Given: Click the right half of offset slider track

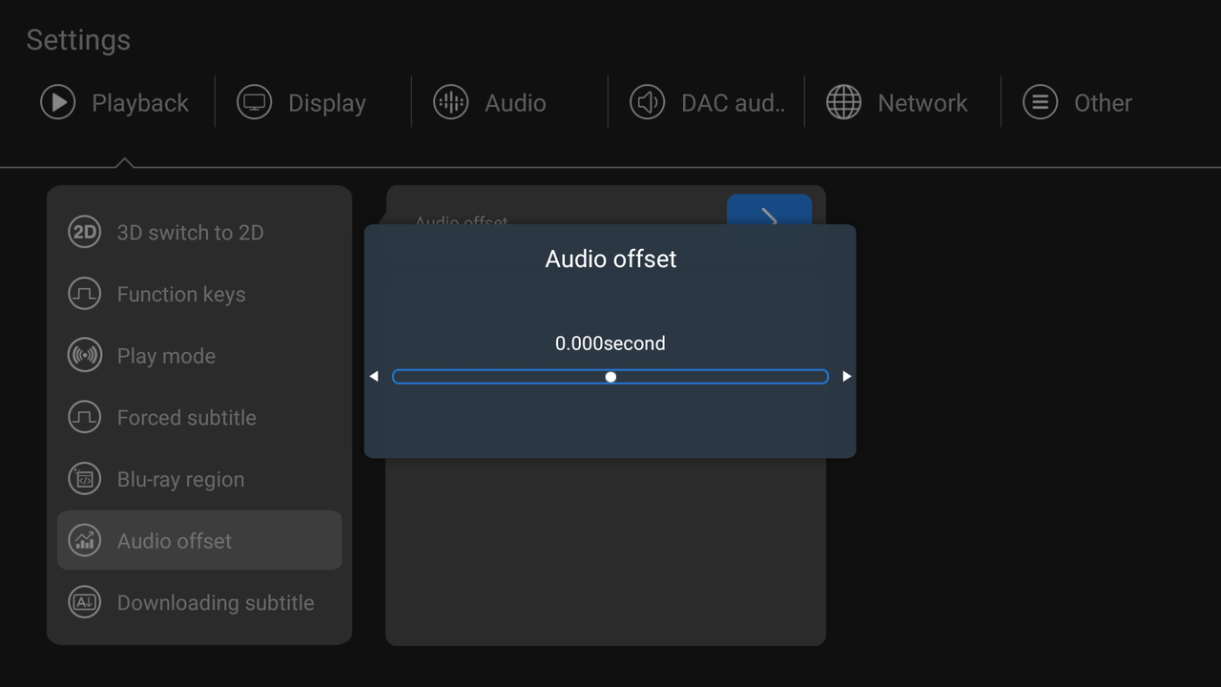Looking at the screenshot, I should click(722, 377).
